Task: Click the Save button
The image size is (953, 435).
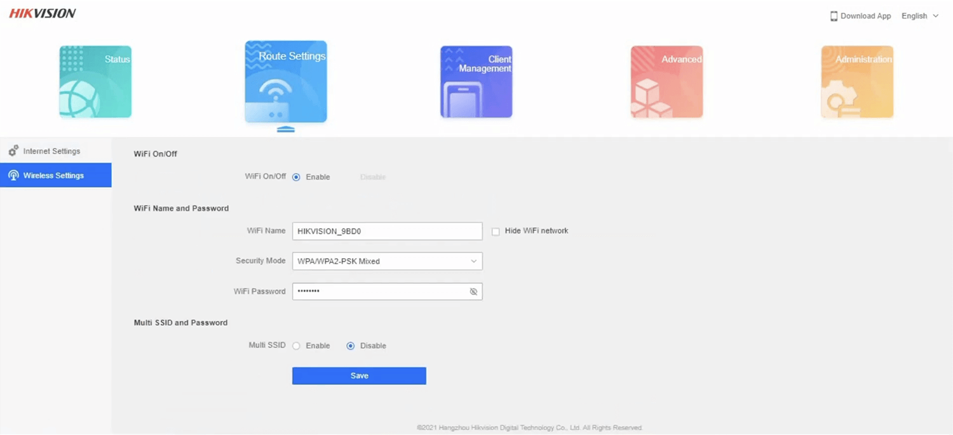Action: [359, 376]
